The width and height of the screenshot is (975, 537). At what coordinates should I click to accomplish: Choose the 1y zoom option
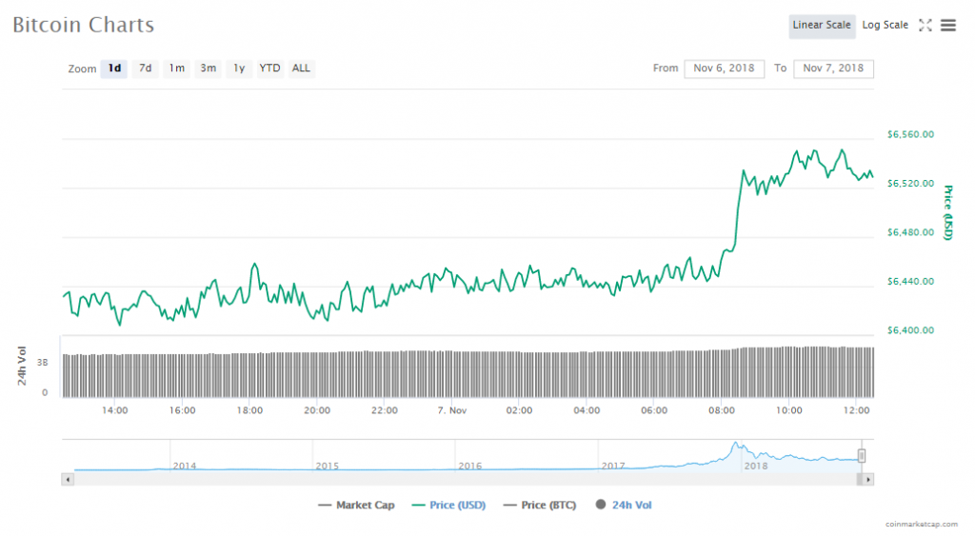[239, 69]
